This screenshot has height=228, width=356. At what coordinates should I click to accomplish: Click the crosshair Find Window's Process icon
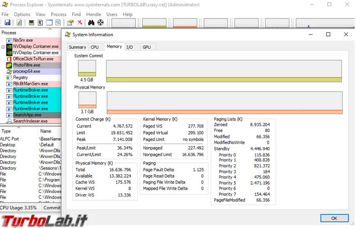point(100,22)
